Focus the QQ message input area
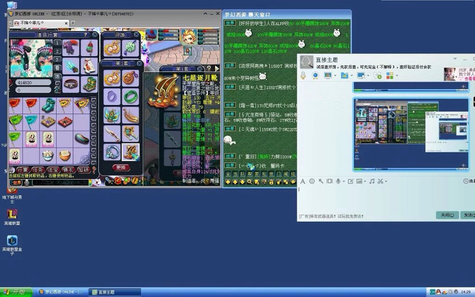The height and width of the screenshot is (297, 475). [385, 199]
